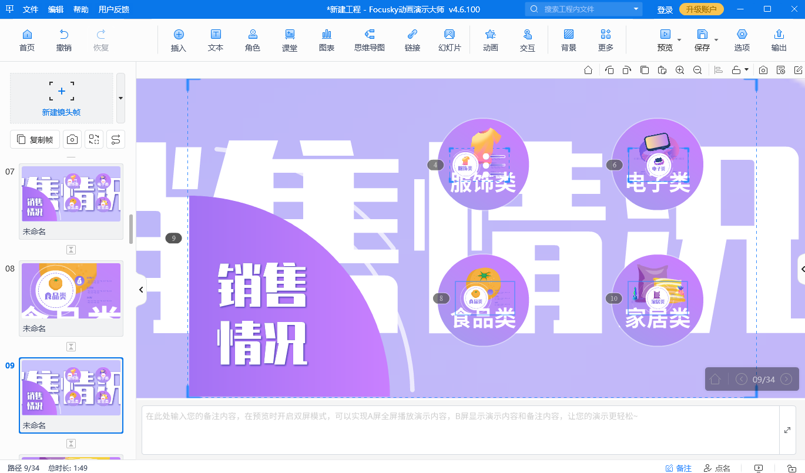Open the custom path order icon
Viewport: 805px width, 473px height.
116,139
